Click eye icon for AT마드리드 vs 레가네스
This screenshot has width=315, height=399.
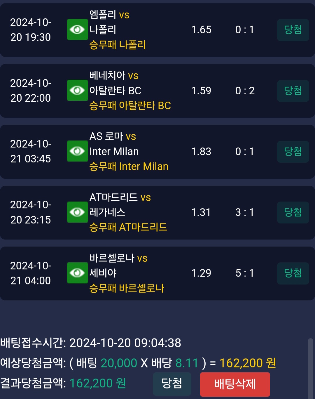pos(77,212)
